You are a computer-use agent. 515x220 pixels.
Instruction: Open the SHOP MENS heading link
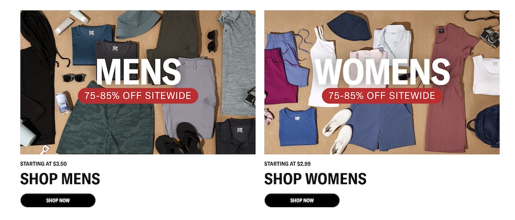point(60,179)
